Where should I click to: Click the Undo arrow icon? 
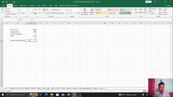point(6,2)
